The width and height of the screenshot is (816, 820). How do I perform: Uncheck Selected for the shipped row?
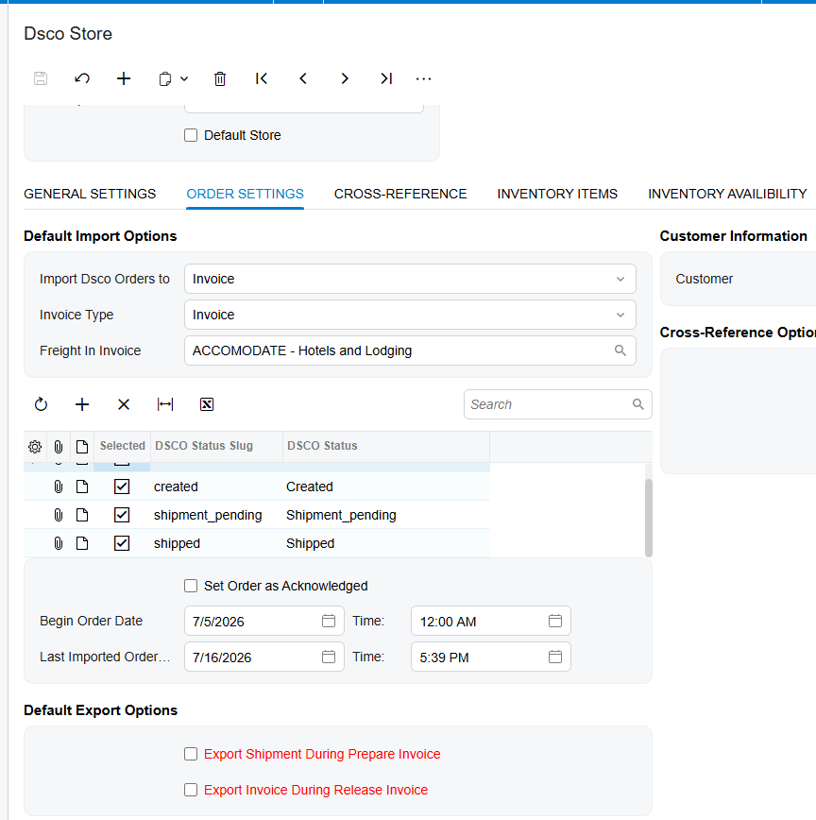coord(122,543)
